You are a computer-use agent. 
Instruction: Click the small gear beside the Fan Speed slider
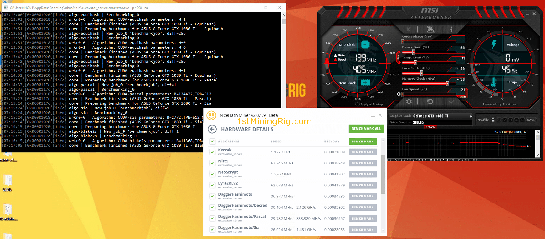pyautogui.click(x=399, y=94)
